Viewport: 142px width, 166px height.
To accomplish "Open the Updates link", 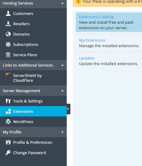I will [x=87, y=58].
